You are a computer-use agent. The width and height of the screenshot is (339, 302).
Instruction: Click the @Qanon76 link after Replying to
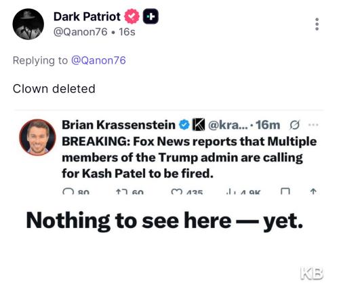point(98,60)
